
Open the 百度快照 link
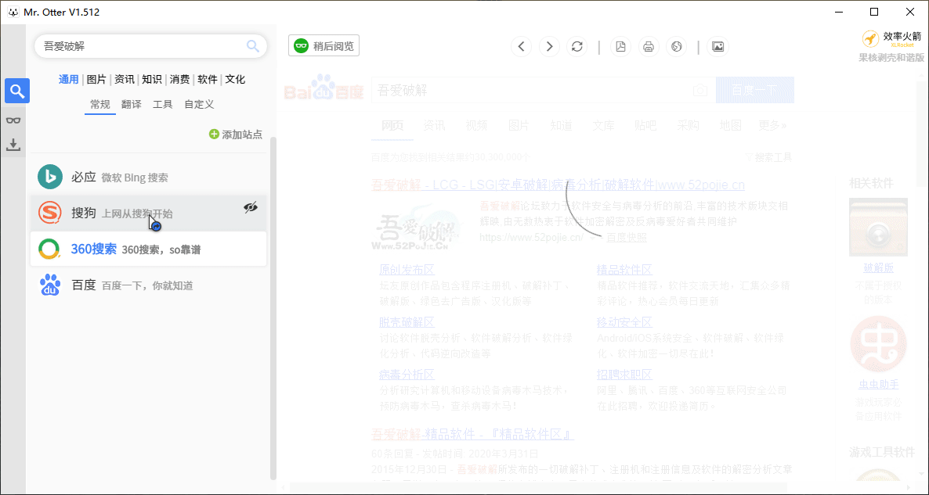[x=626, y=237]
